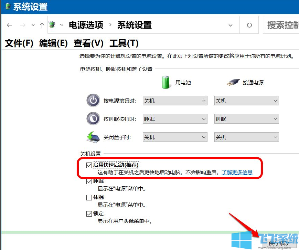The height and width of the screenshot is (250, 299).
Task: Click the up-level navigation arrow
Action: point(42,25)
